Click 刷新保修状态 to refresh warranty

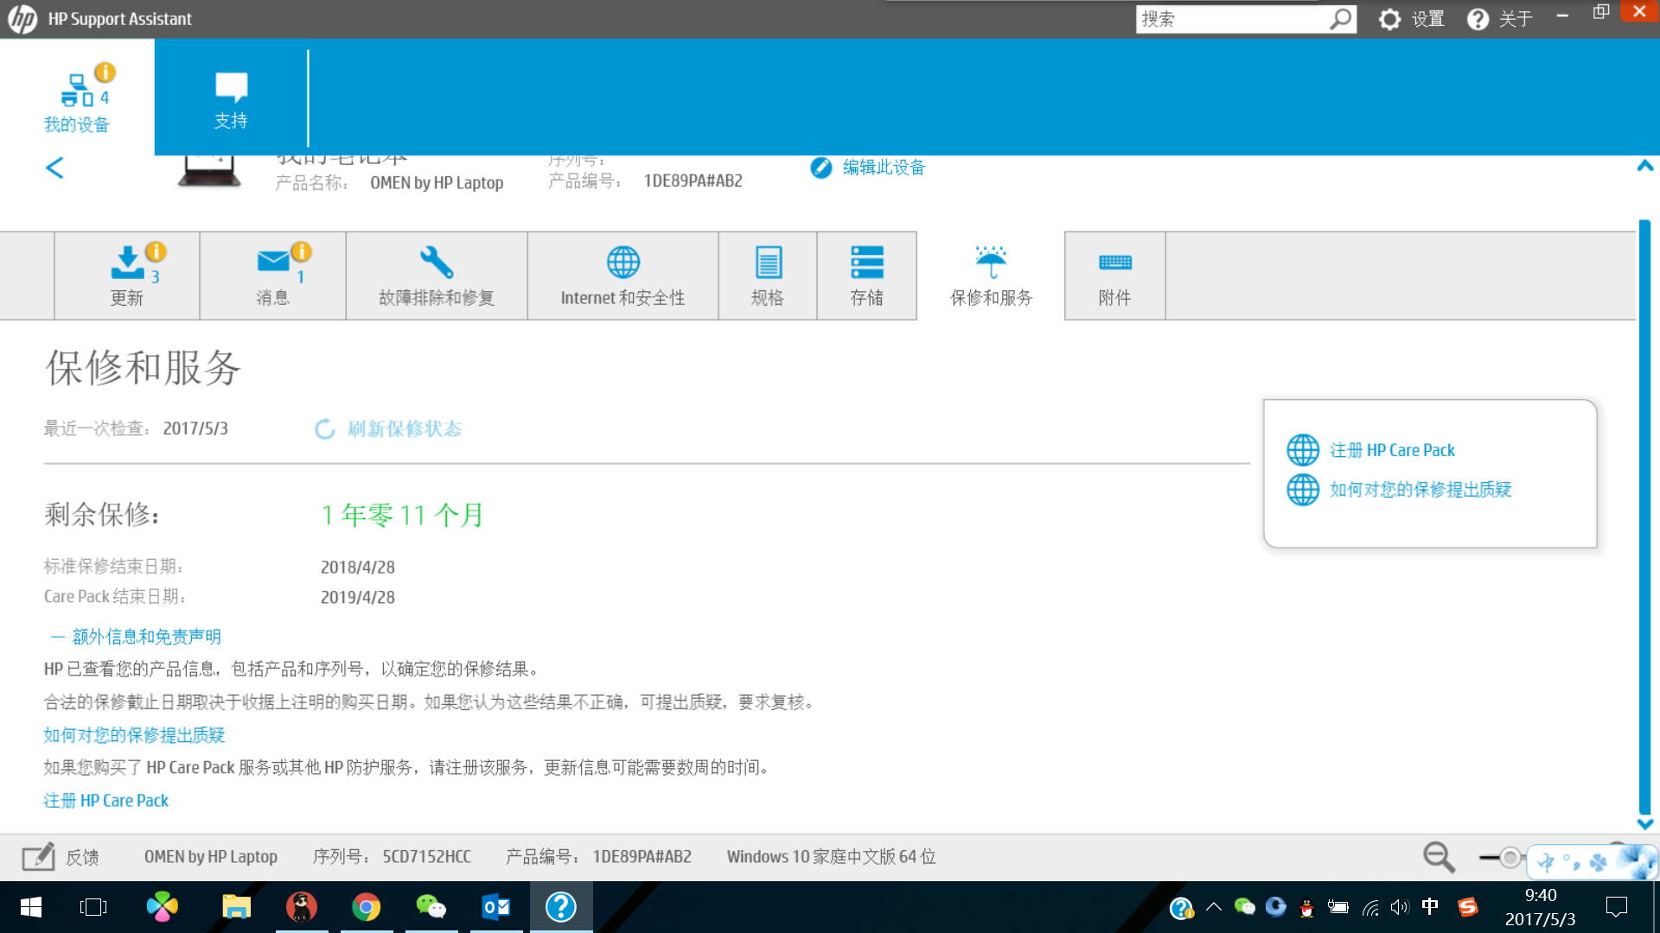click(387, 428)
